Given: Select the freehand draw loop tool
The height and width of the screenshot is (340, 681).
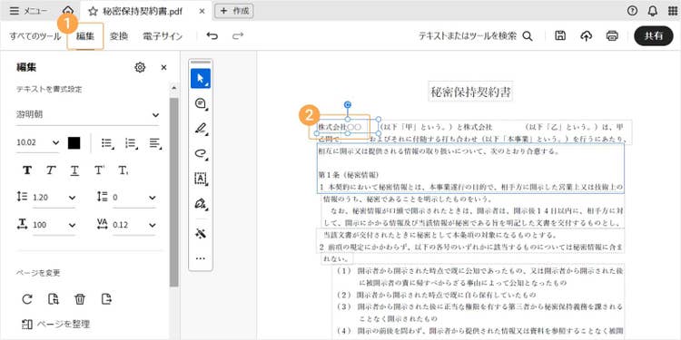Looking at the screenshot, I should [x=201, y=153].
